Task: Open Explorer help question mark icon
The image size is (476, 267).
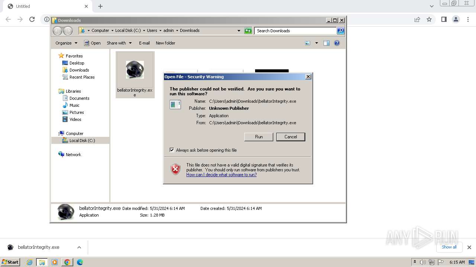Action: [337, 43]
